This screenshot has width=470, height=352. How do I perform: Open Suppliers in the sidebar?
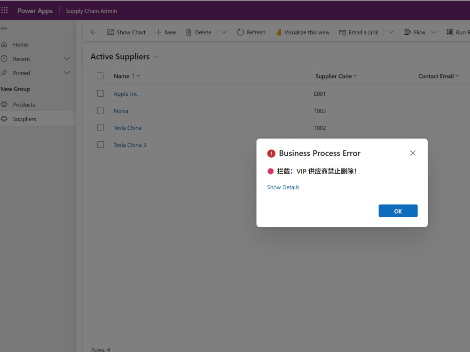[x=24, y=119]
